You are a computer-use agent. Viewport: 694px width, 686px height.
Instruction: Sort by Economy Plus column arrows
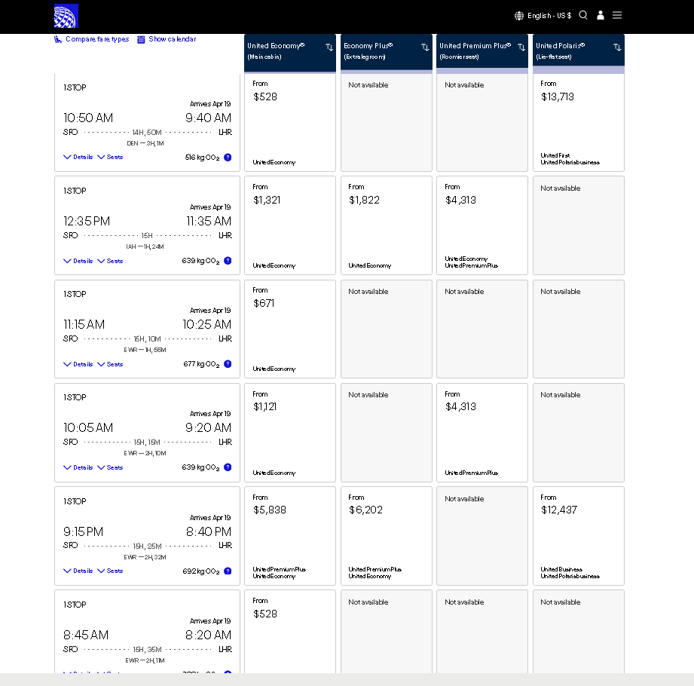425,47
